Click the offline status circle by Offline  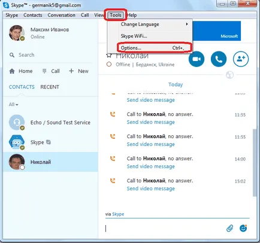point(109,65)
